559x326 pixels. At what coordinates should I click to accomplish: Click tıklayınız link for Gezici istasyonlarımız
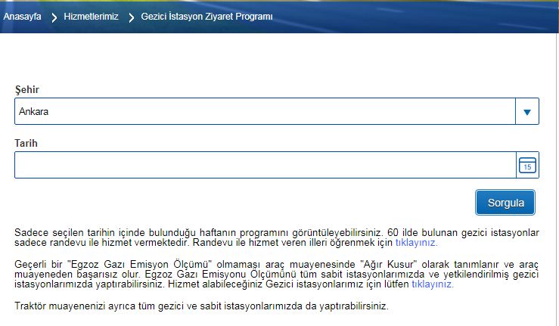click(x=433, y=284)
